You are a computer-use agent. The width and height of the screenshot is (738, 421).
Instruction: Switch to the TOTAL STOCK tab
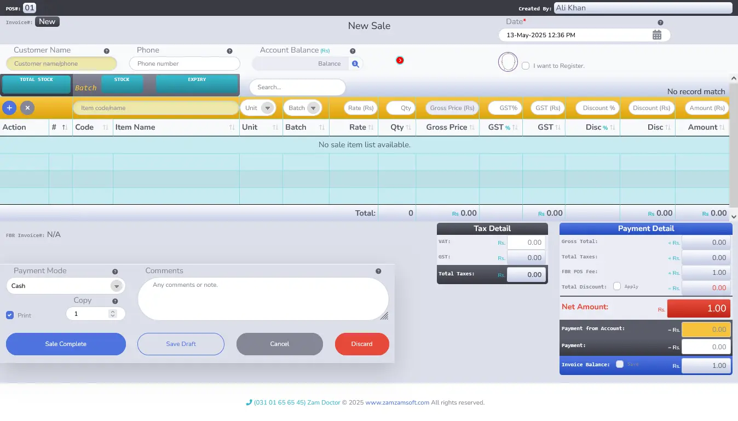click(x=37, y=84)
